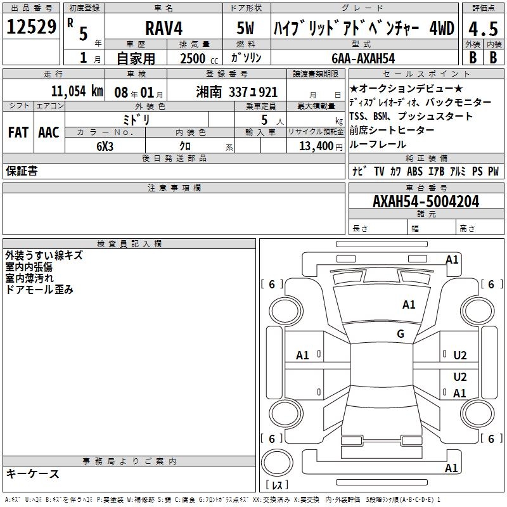Click ナビ in genuine equipment
Screen dimensions: 507x507
(359, 171)
